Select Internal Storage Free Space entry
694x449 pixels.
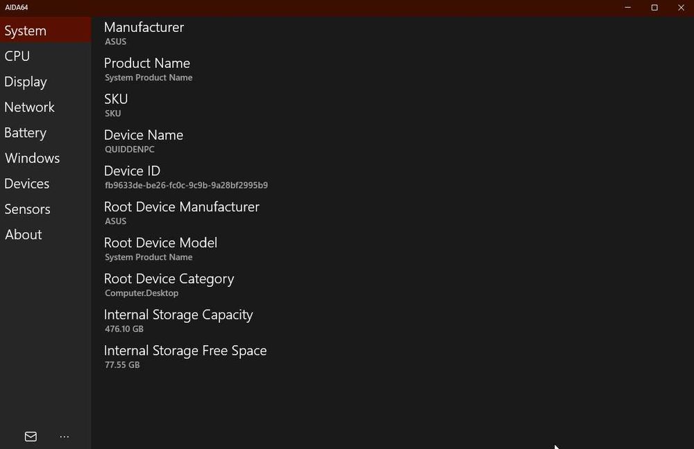tap(185, 357)
